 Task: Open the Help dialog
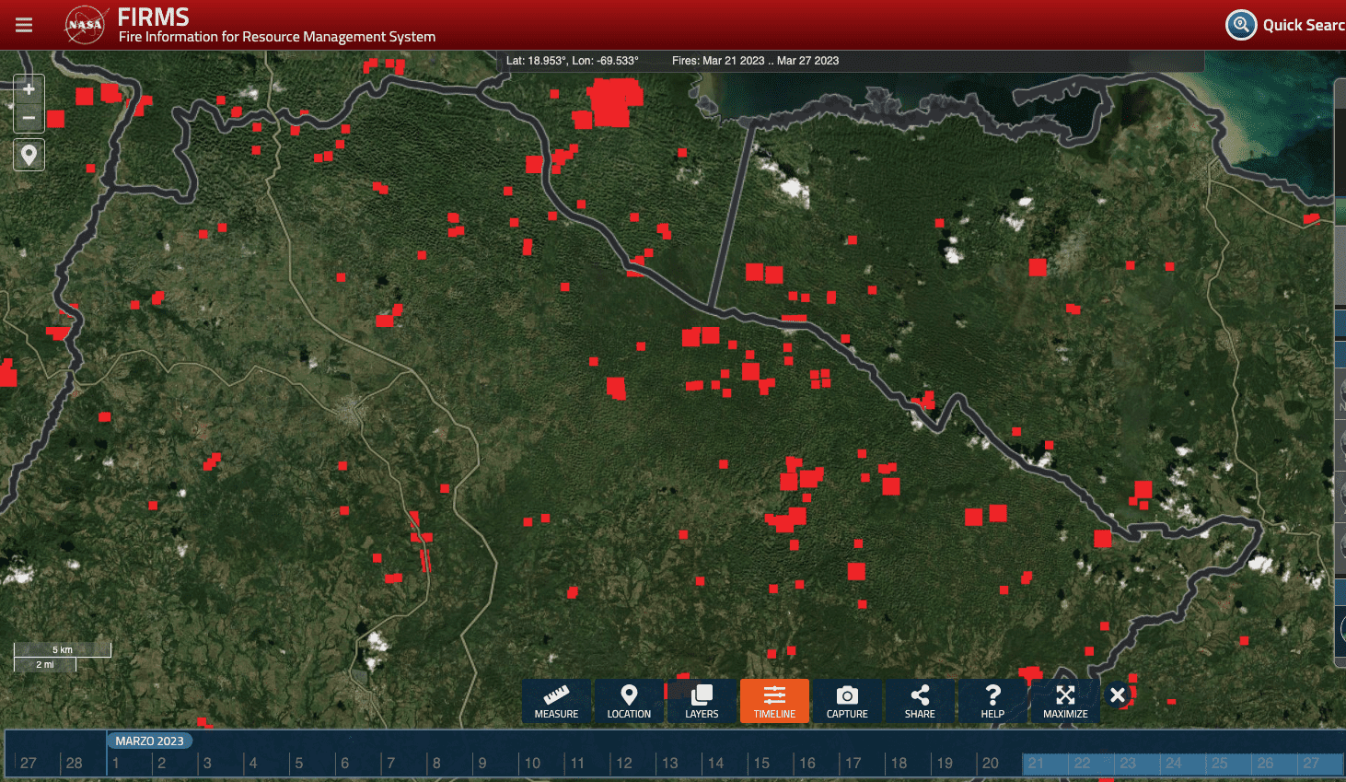click(992, 702)
